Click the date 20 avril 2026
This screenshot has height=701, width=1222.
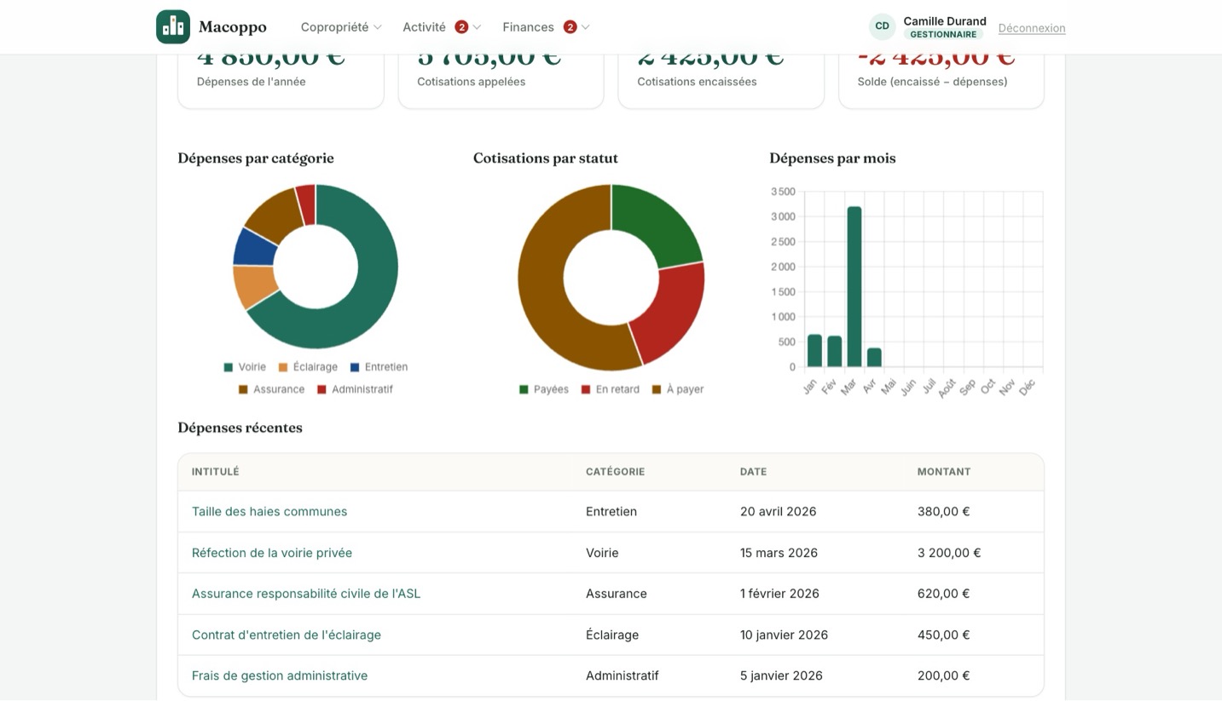(x=778, y=512)
